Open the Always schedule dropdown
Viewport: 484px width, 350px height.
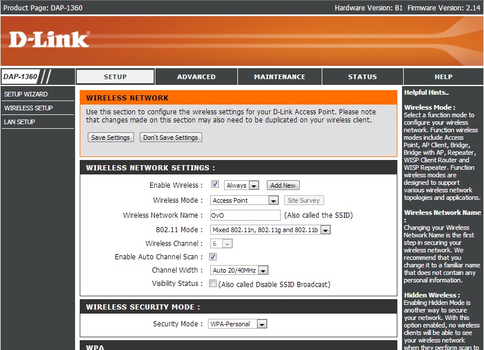tap(241, 185)
